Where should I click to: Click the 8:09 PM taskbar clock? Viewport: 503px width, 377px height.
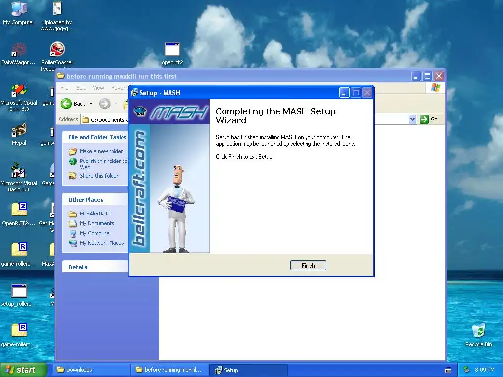click(485, 370)
